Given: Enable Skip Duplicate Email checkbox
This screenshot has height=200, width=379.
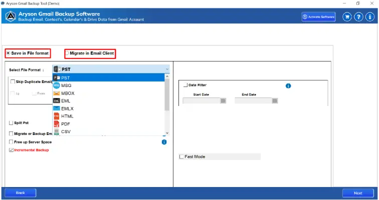Looking at the screenshot, I should click(13, 81).
